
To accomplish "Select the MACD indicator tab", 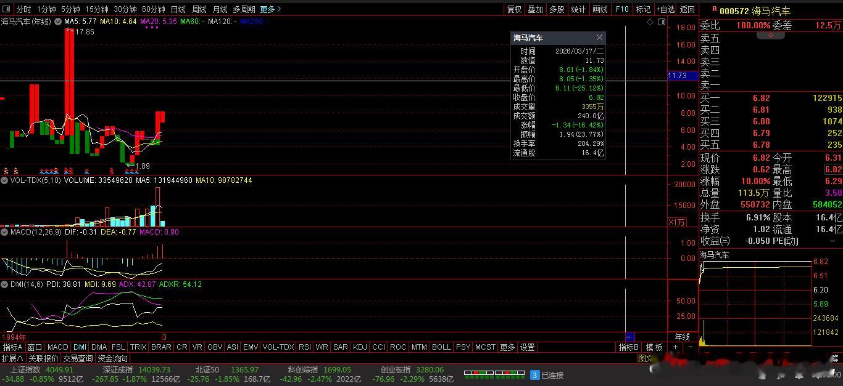I will [58, 347].
